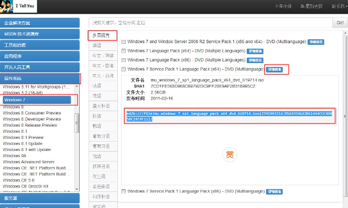Expand the 应用程序 category
Screen dimensions: 348x208
40,56
